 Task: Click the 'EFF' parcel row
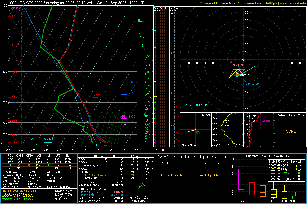(x=39, y=162)
